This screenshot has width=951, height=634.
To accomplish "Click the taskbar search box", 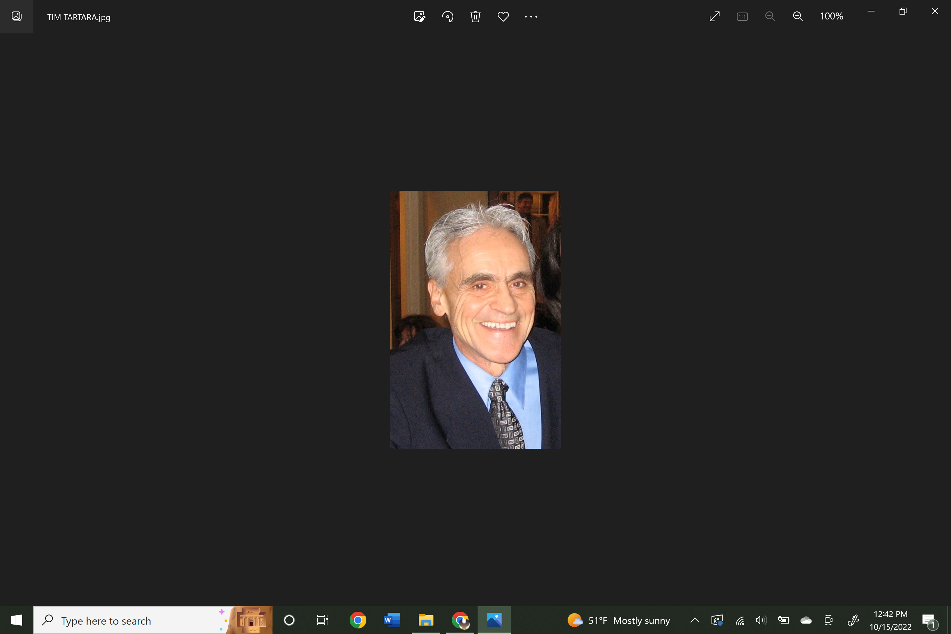I will [133, 620].
